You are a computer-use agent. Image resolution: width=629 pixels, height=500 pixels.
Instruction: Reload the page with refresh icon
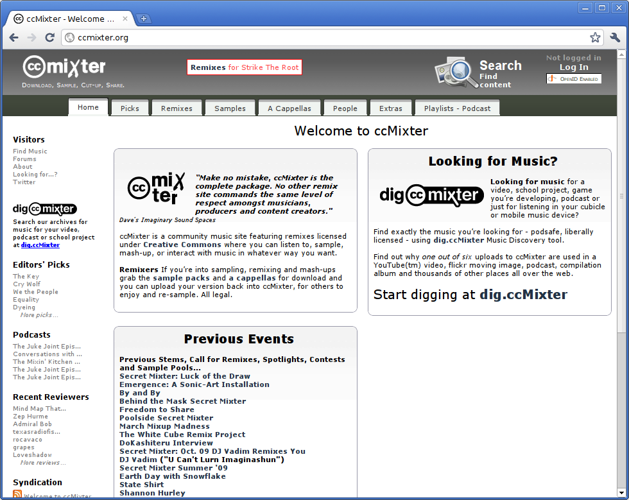tap(50, 38)
